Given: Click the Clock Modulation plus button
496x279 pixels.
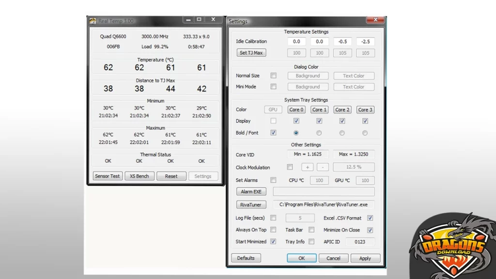Looking at the screenshot, I should pyautogui.click(x=308, y=167).
